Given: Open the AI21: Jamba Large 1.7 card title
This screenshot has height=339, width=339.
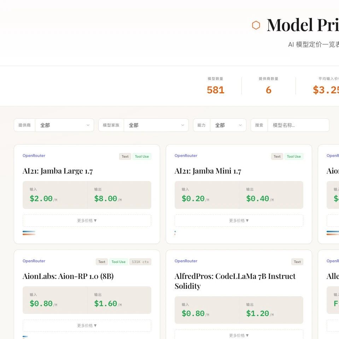Looking at the screenshot, I should point(58,171).
